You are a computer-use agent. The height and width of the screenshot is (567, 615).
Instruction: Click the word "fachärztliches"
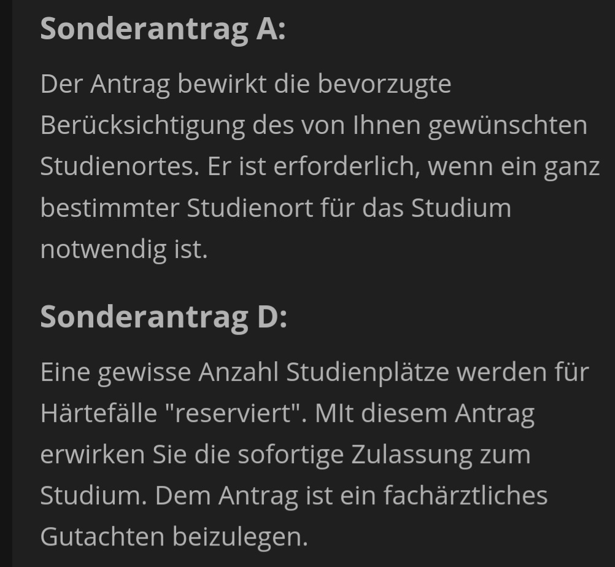click(x=465, y=496)
